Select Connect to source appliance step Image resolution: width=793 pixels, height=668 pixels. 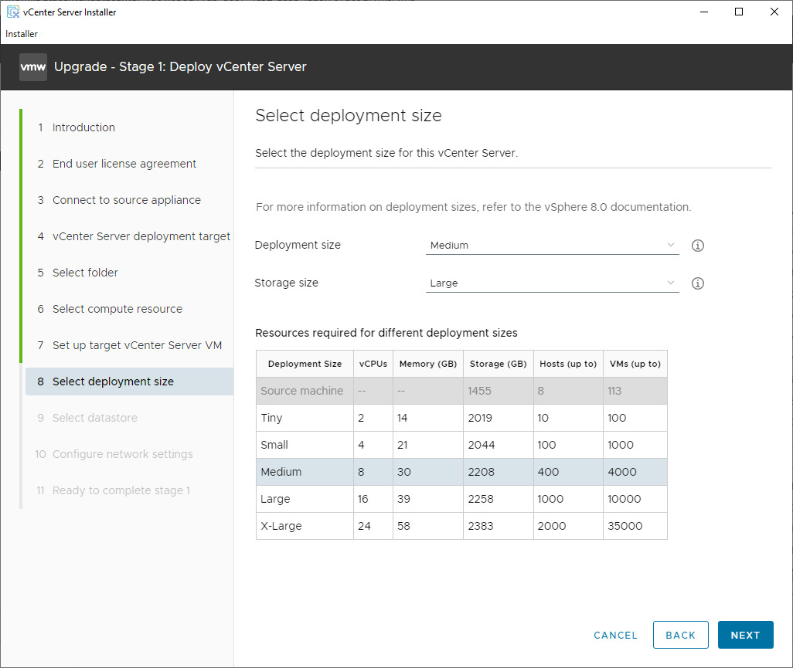click(x=127, y=200)
